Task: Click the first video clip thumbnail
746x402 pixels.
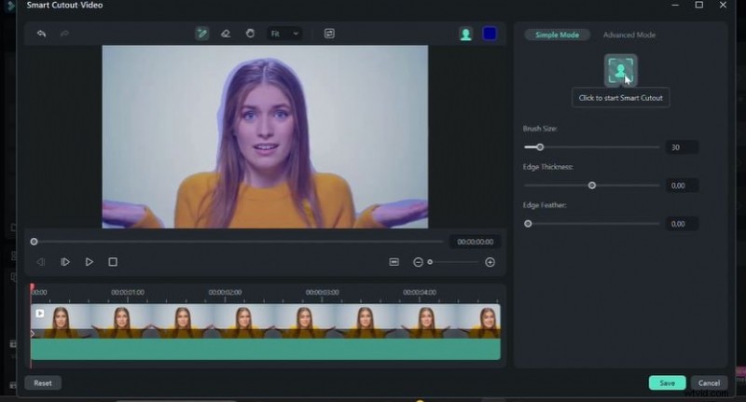Action: point(61,321)
